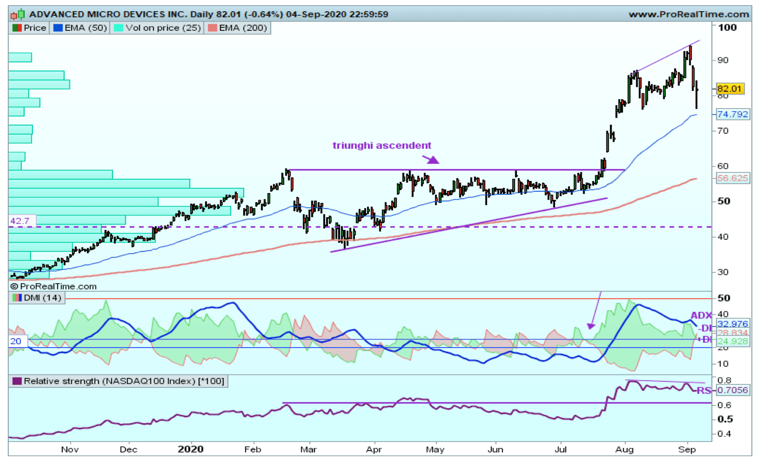Click the ADX annotation label

click(701, 316)
